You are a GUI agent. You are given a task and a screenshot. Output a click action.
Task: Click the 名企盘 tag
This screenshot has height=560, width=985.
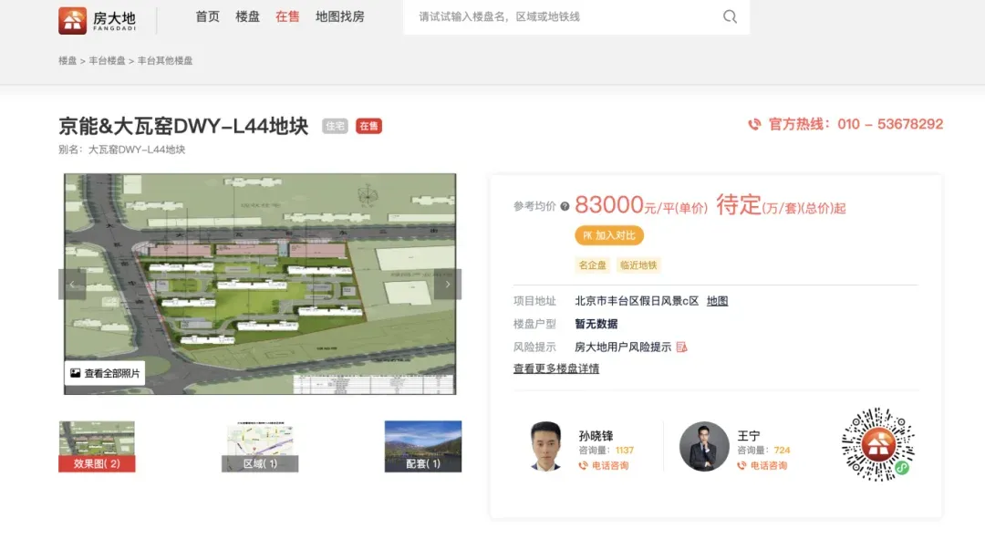(593, 265)
